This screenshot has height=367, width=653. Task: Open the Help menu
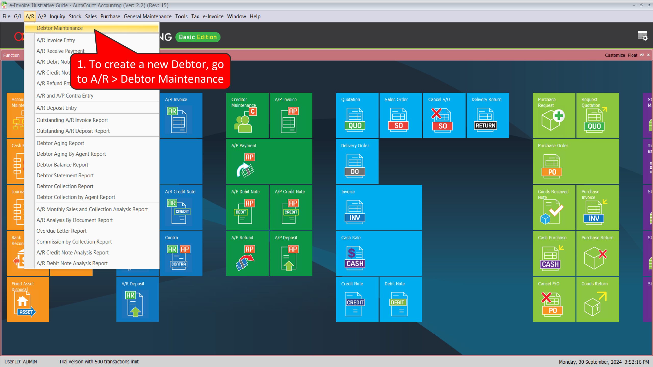pyautogui.click(x=255, y=17)
